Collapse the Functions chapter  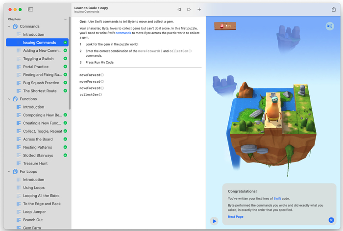click(9, 99)
